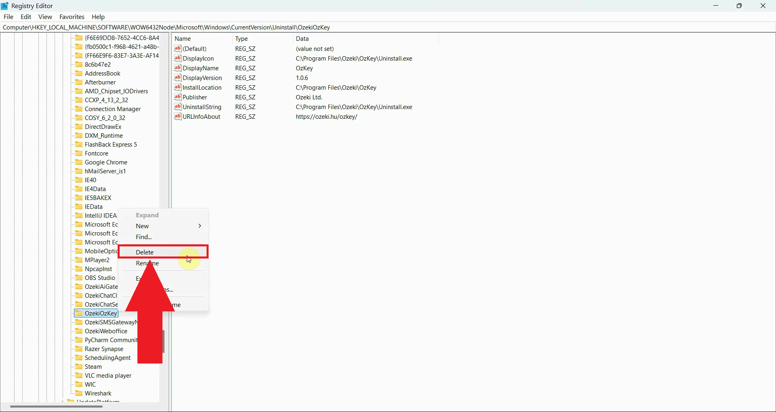
Task: Open the Publisher REG_SZ value
Action: click(194, 97)
